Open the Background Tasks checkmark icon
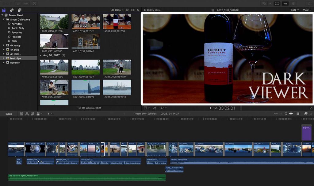The width and height of the screenshot is (314, 186). click(x=34, y=4)
